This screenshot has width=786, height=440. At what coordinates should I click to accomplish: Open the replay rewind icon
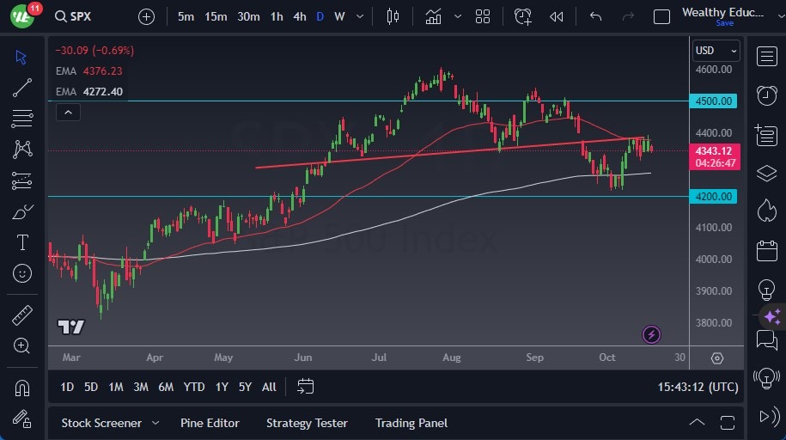(x=557, y=16)
